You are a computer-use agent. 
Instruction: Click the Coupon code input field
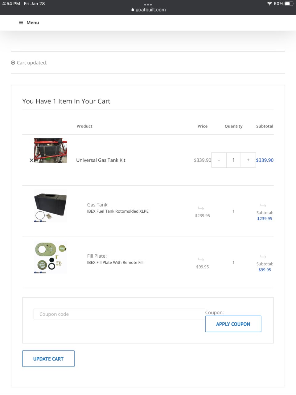tap(119, 314)
